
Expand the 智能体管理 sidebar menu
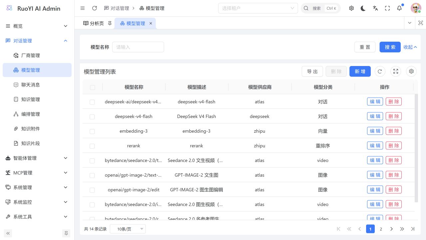(37, 158)
